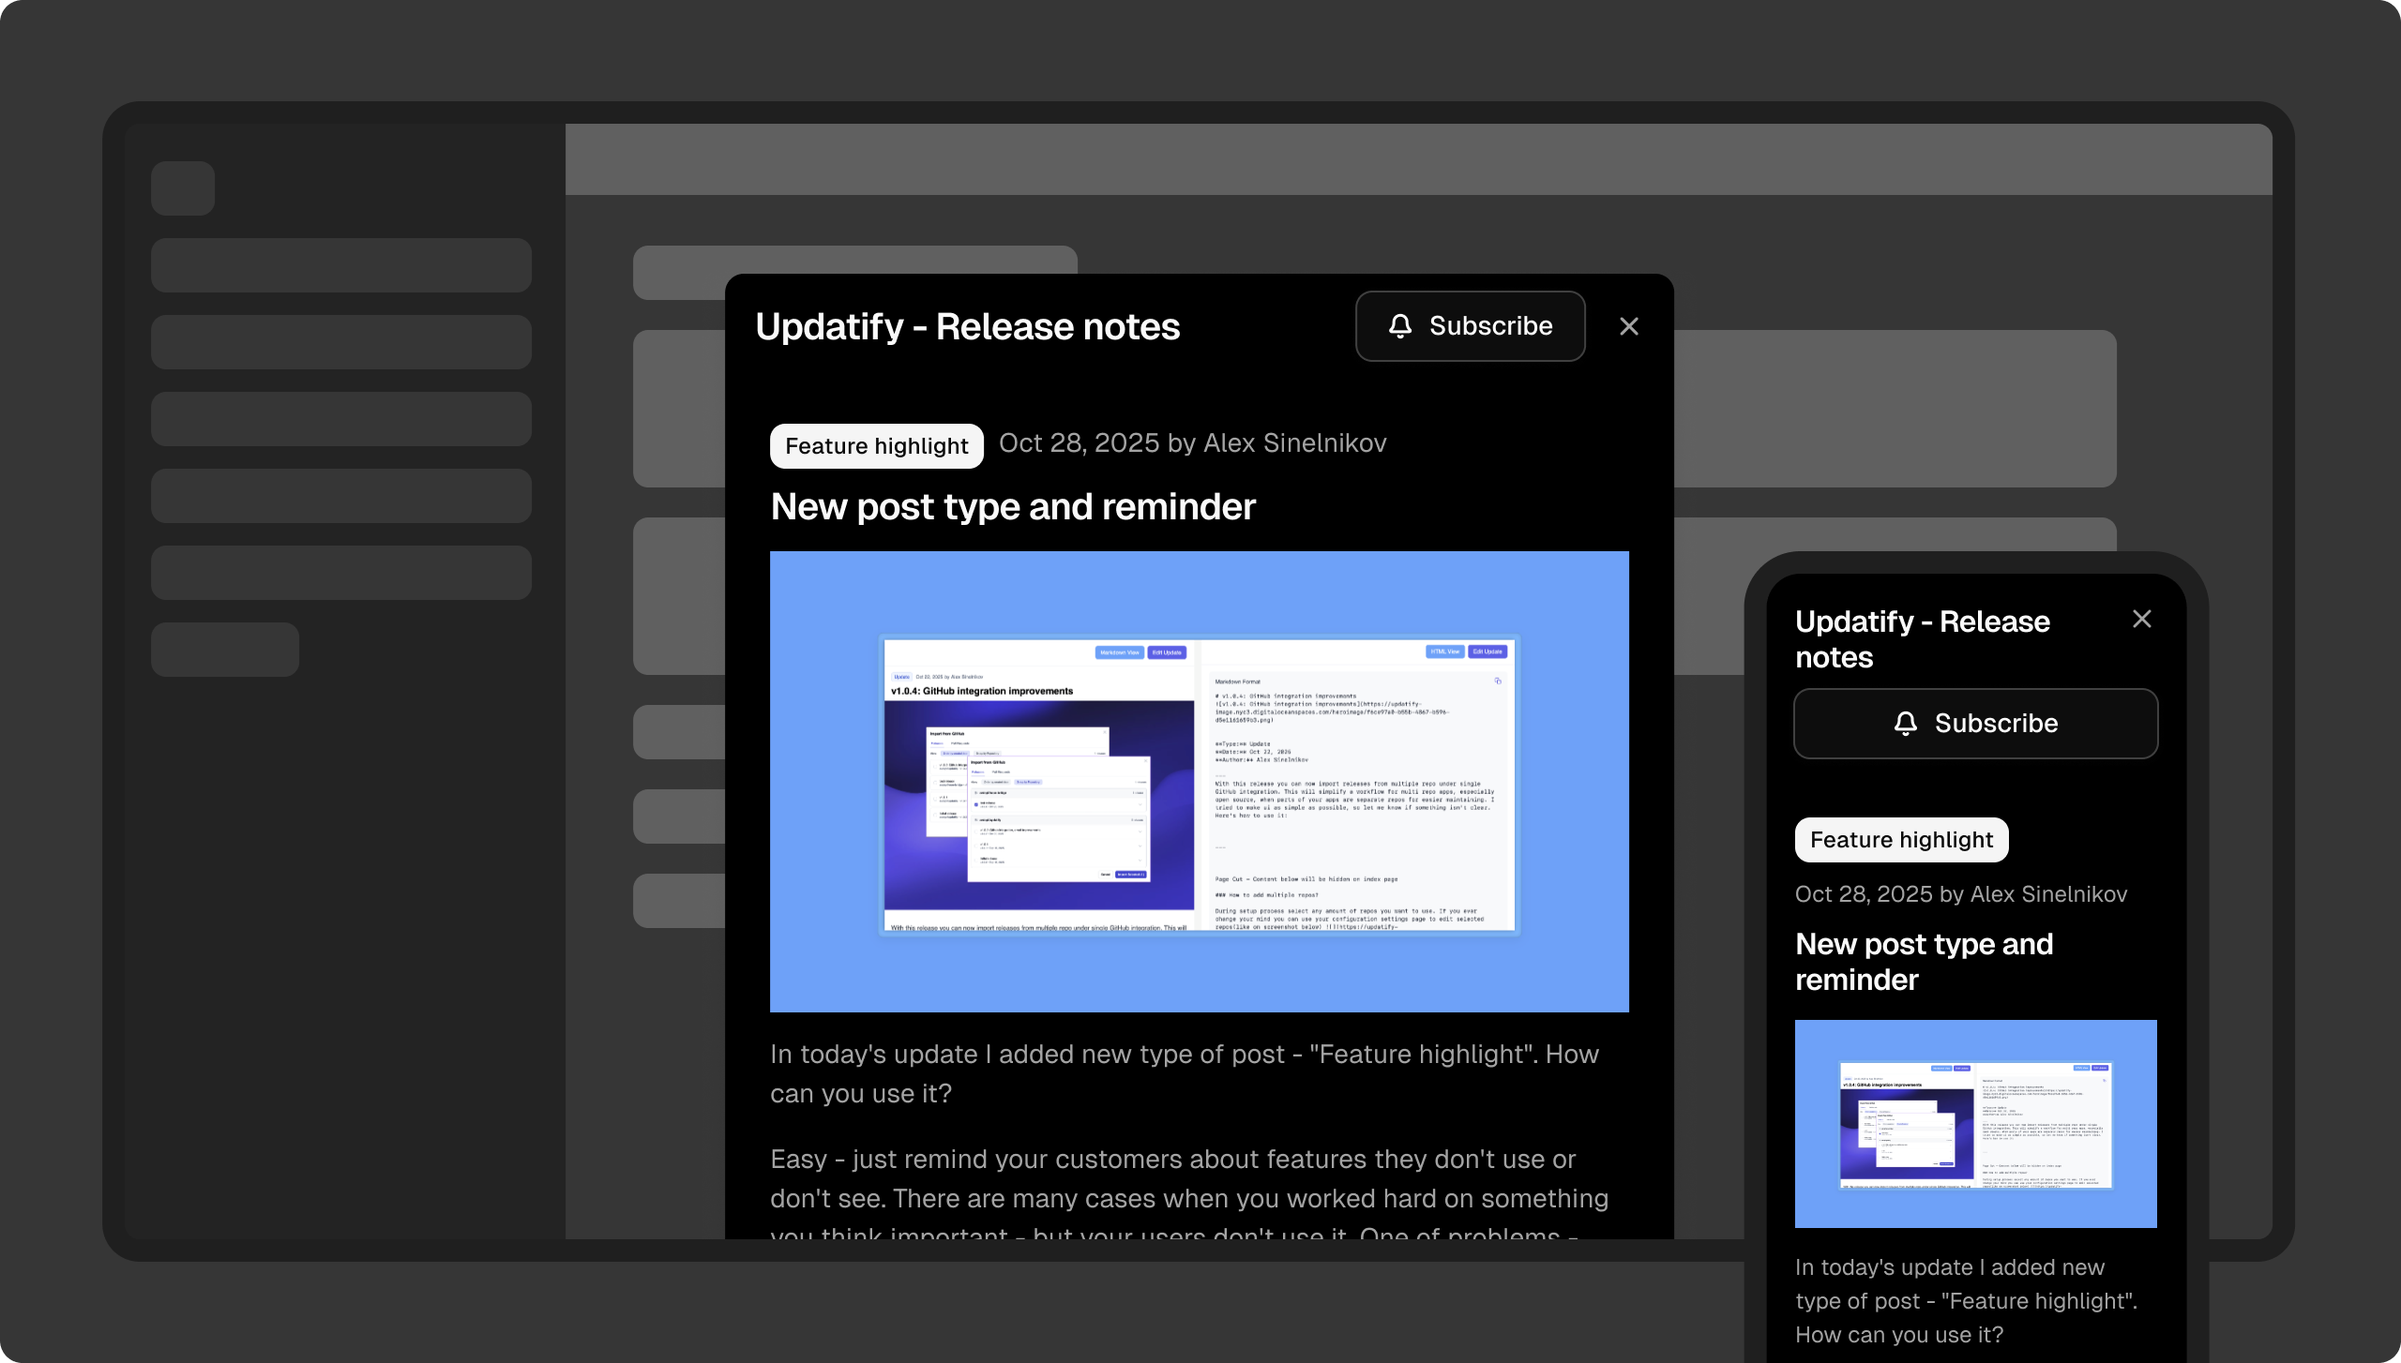Click the square logo placeholder atop sidebar

point(183,188)
